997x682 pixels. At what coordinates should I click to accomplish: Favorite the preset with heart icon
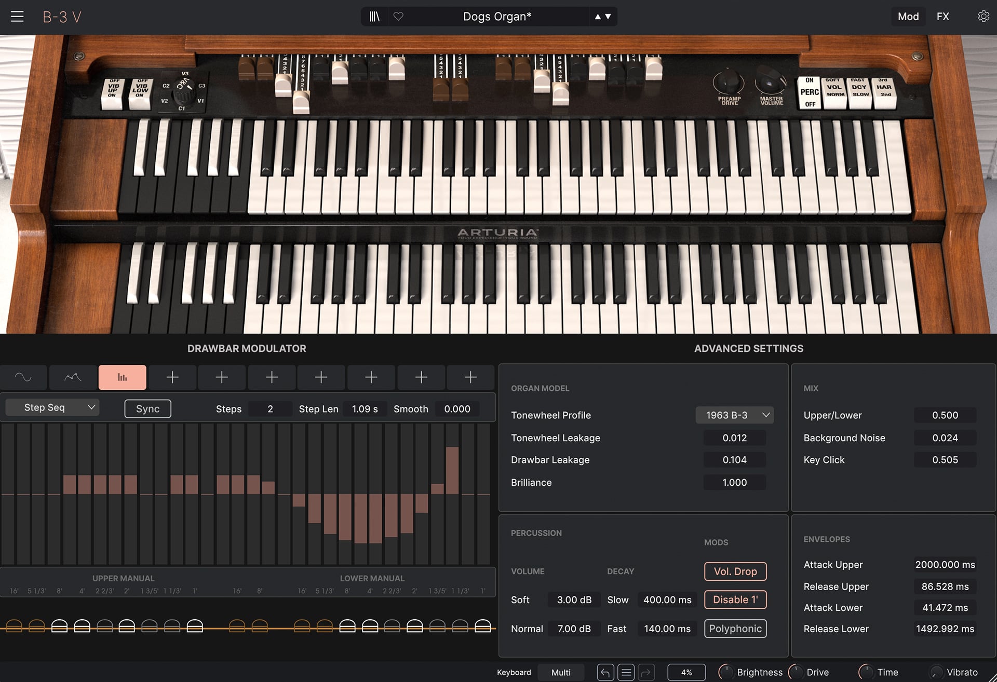pos(398,17)
